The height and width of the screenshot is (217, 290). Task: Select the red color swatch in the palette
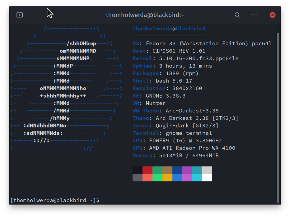(x=148, y=170)
